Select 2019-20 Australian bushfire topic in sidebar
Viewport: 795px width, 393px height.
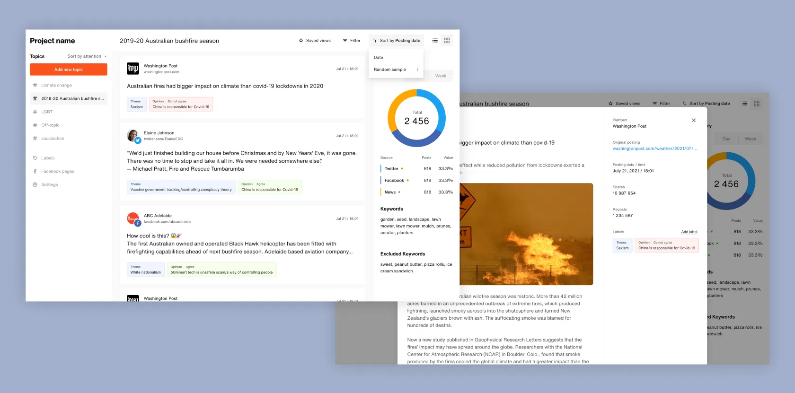pos(69,98)
